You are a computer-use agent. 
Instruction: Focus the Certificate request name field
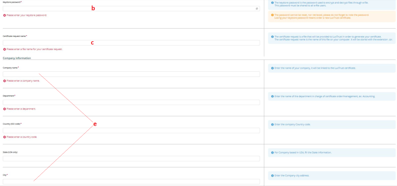coord(131,43)
